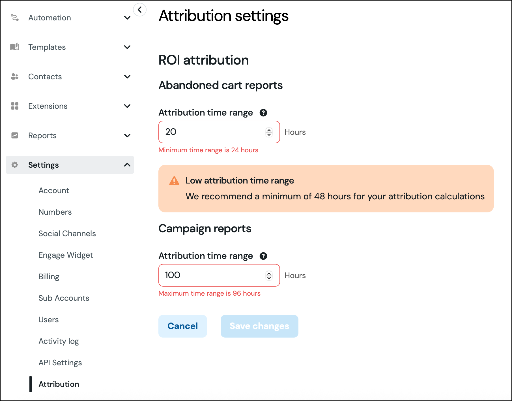Viewport: 512px width, 401px height.
Task: Click the warning icon in the alert banner
Action: [175, 181]
